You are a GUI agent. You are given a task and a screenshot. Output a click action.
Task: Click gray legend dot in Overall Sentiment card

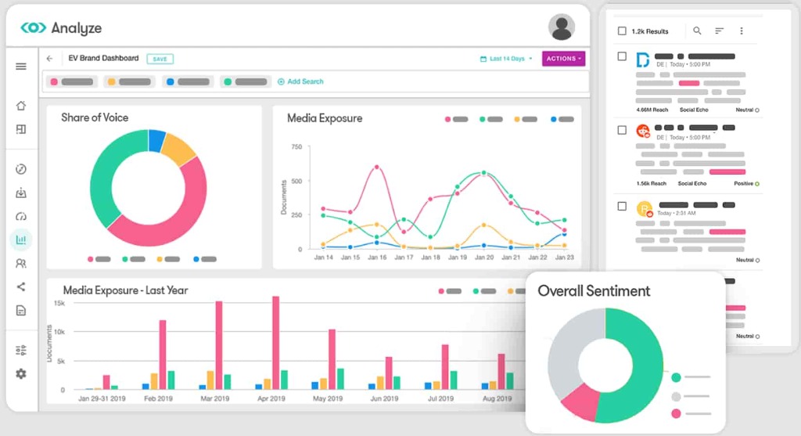676,396
